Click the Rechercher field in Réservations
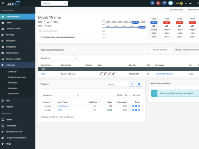Screen dimensions: 199x149 click(x=65, y=58)
